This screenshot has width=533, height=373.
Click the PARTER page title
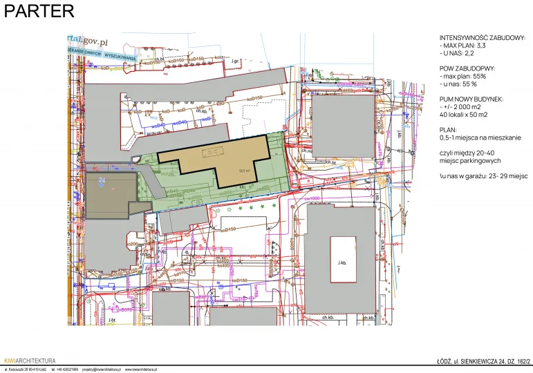tap(39, 12)
